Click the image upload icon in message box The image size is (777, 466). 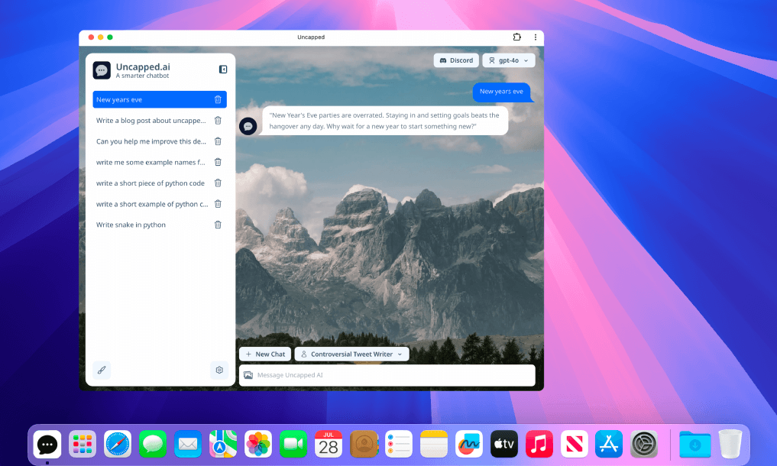[248, 375]
